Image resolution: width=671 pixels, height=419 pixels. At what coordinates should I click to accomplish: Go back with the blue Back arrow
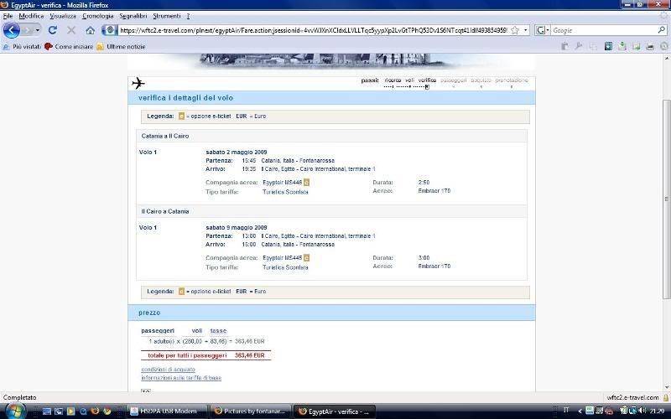[x=12, y=30]
